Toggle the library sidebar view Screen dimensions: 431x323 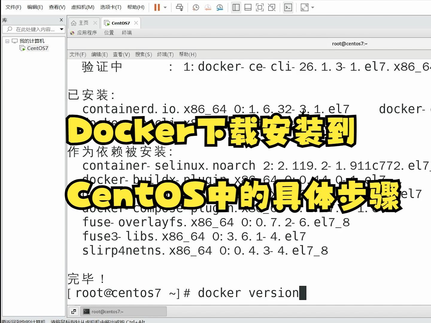point(236,7)
